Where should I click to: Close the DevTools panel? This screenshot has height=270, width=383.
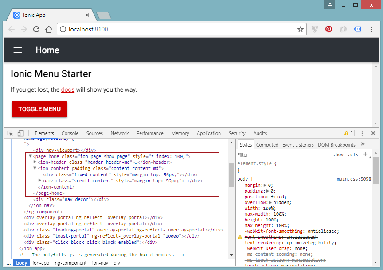click(373, 133)
